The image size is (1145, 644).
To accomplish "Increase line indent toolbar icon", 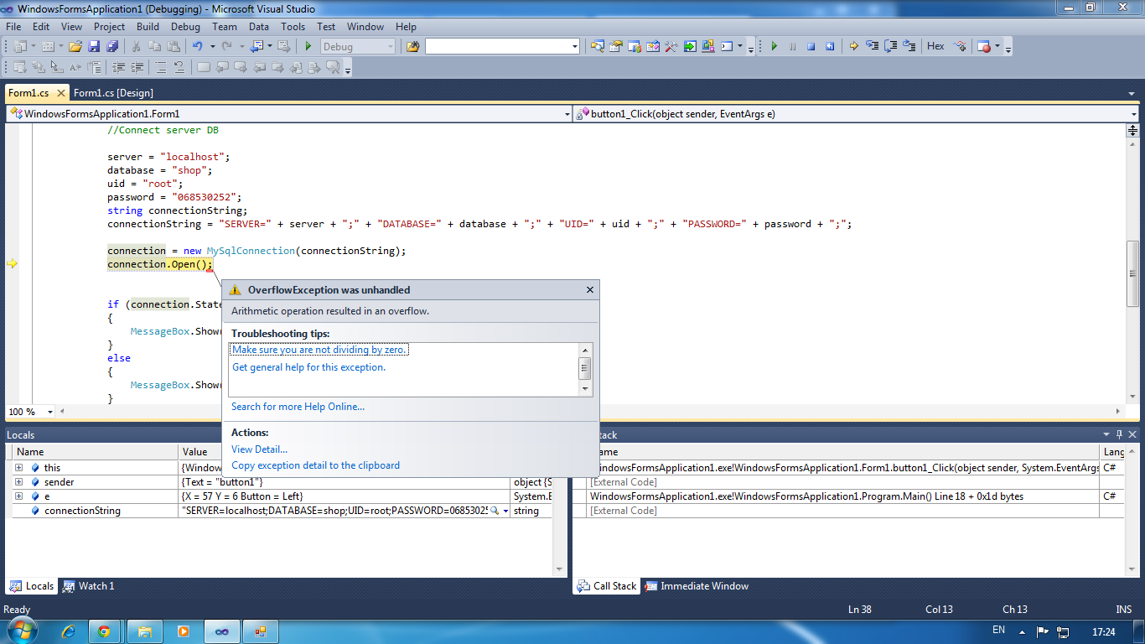I will (137, 67).
